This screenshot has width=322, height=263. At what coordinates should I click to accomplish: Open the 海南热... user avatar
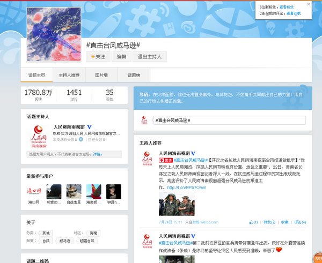pyautogui.click(x=93, y=191)
